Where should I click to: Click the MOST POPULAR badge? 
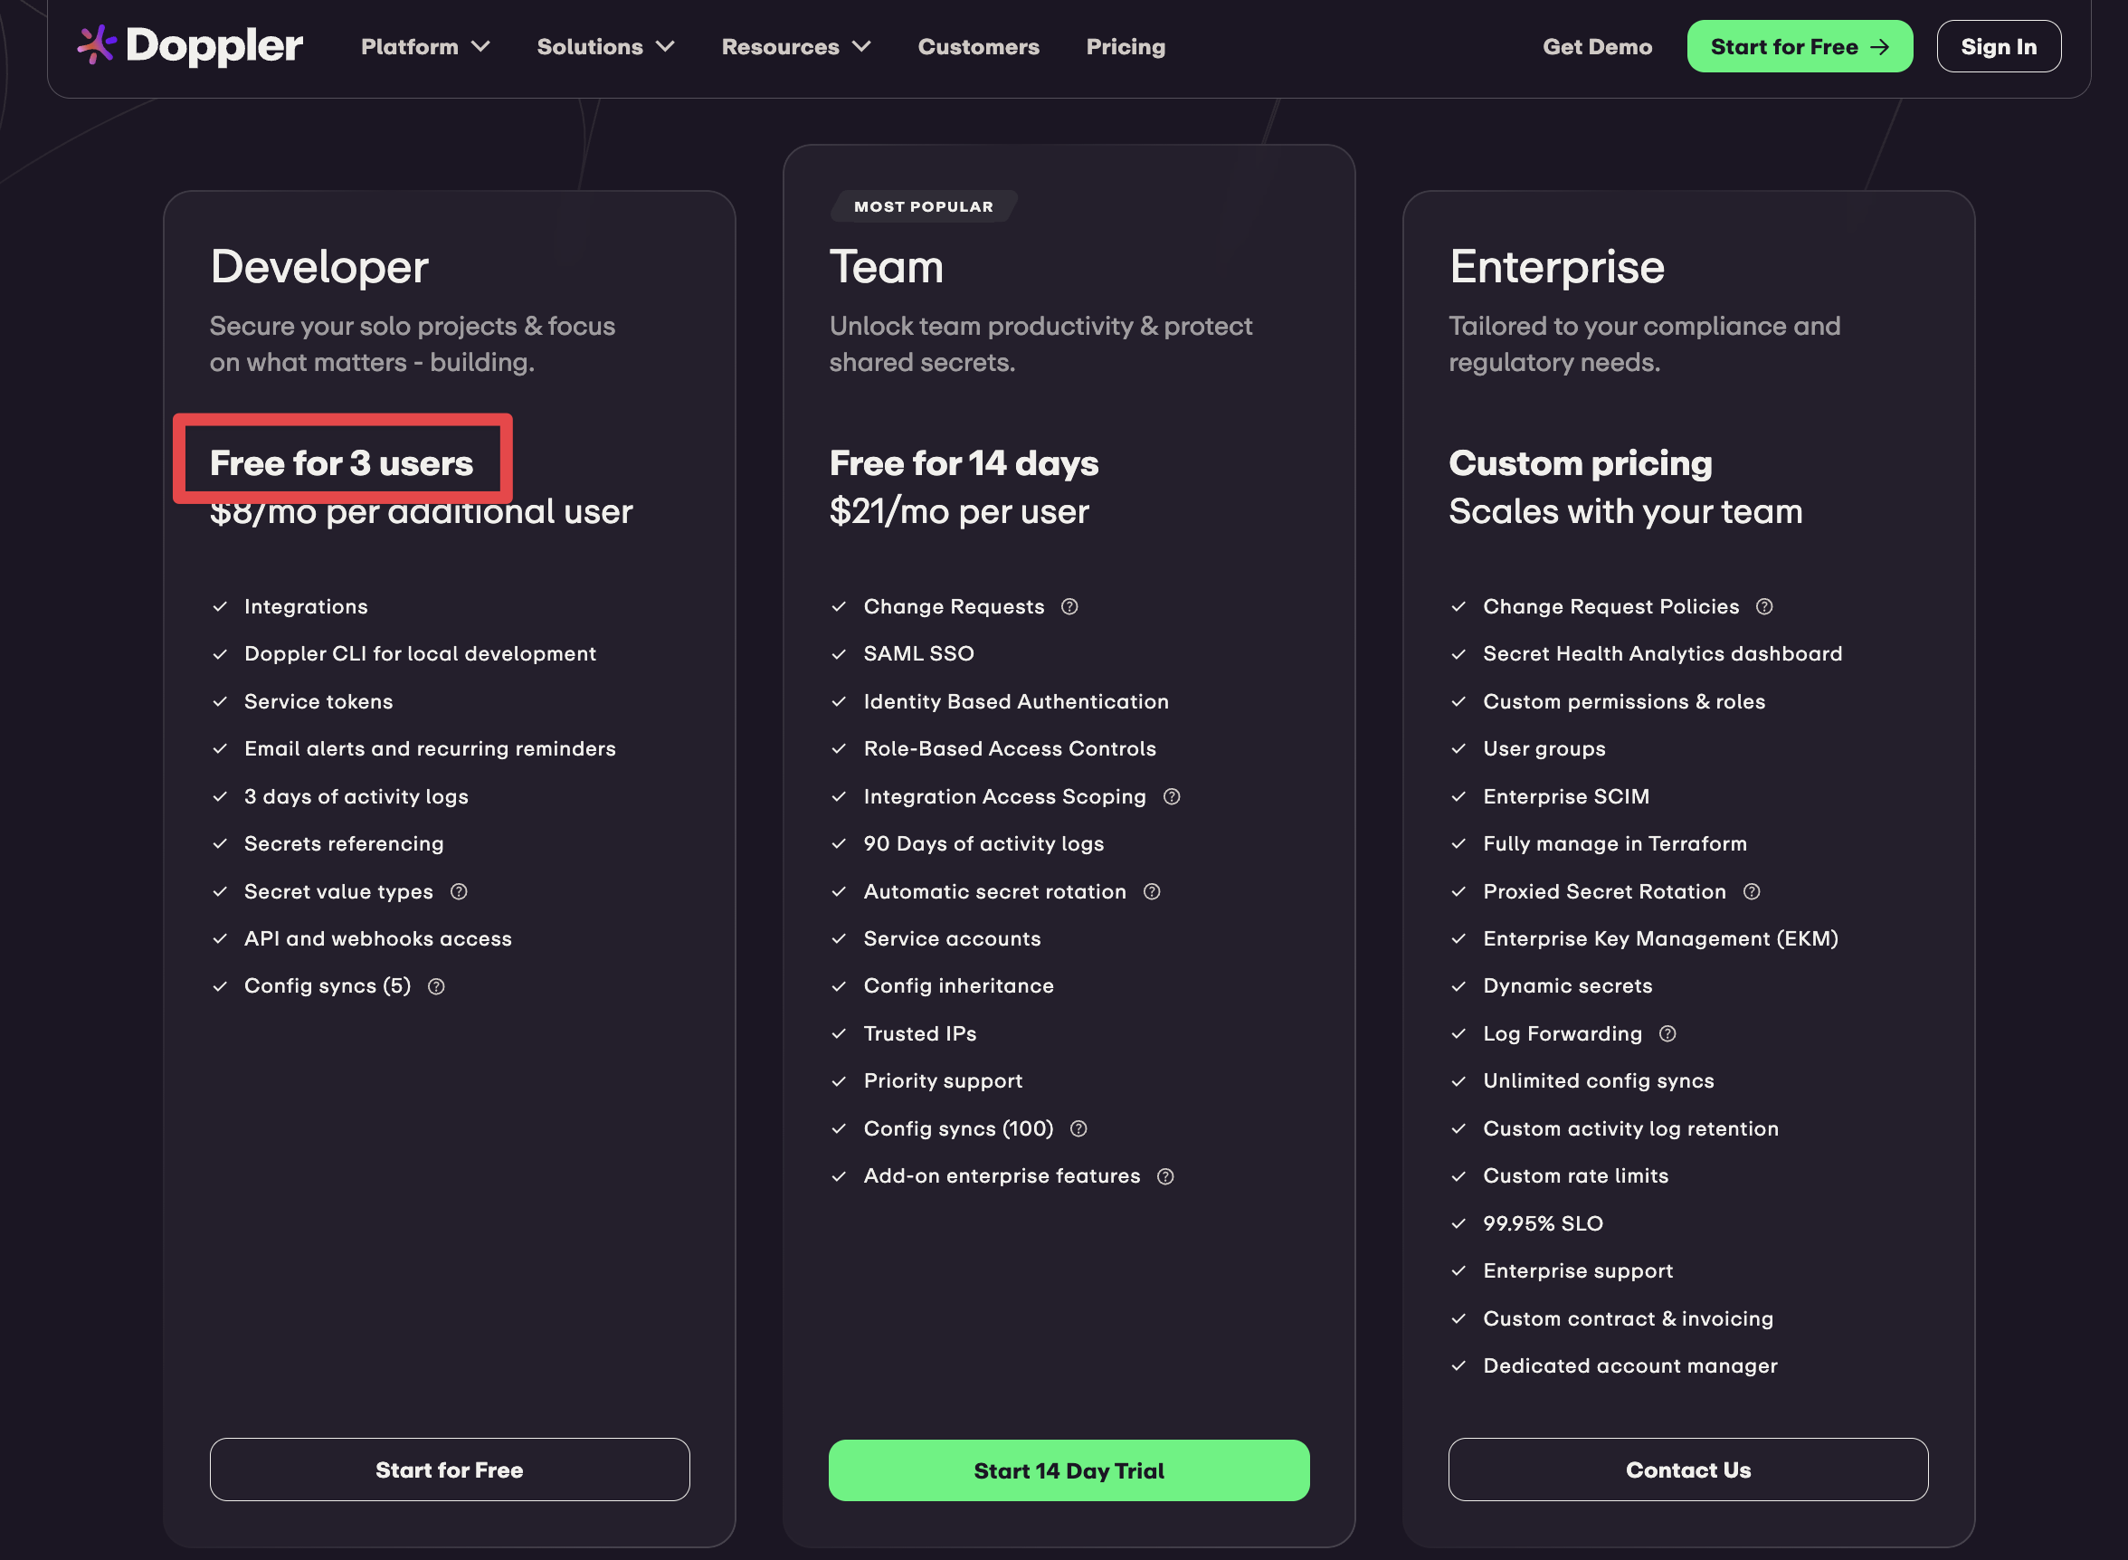click(x=924, y=206)
